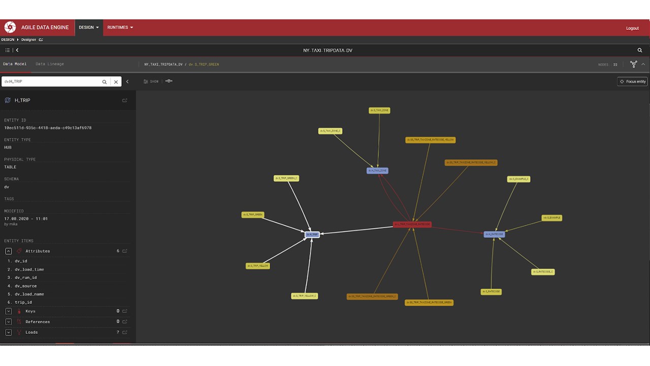This screenshot has width=650, height=366.
Task: Toggle the node visibility icon beside SHOW
Action: click(169, 81)
